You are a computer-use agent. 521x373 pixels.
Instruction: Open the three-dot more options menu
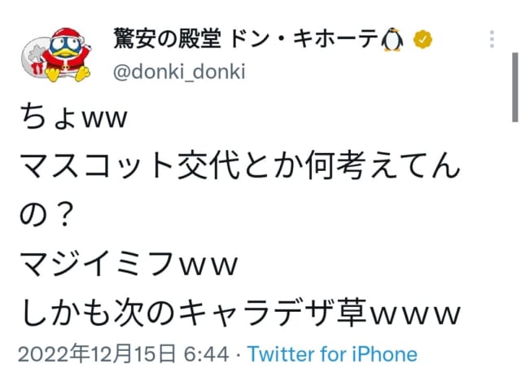pos(492,39)
